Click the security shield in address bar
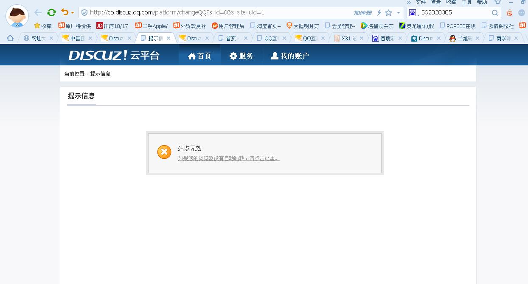528x284 pixels. click(84, 13)
